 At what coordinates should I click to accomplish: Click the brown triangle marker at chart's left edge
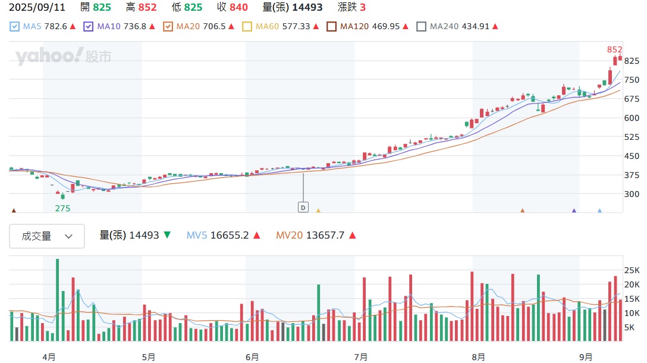point(14,210)
